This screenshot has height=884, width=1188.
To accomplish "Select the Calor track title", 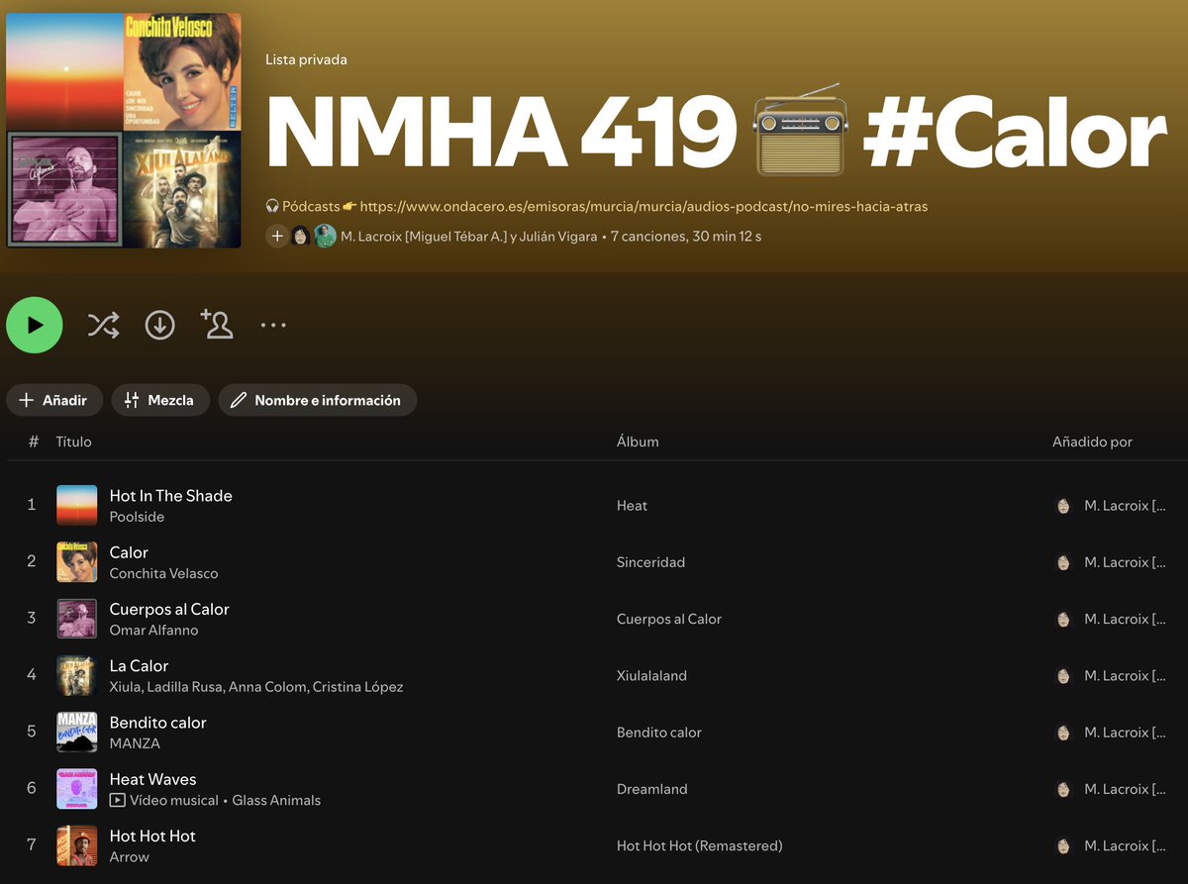I will point(129,552).
